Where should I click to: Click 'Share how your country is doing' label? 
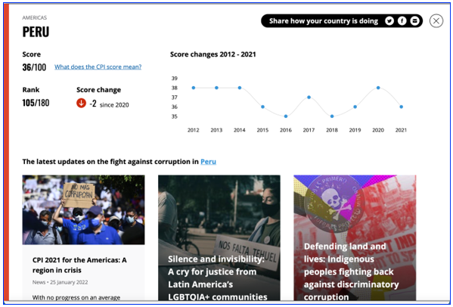[324, 21]
